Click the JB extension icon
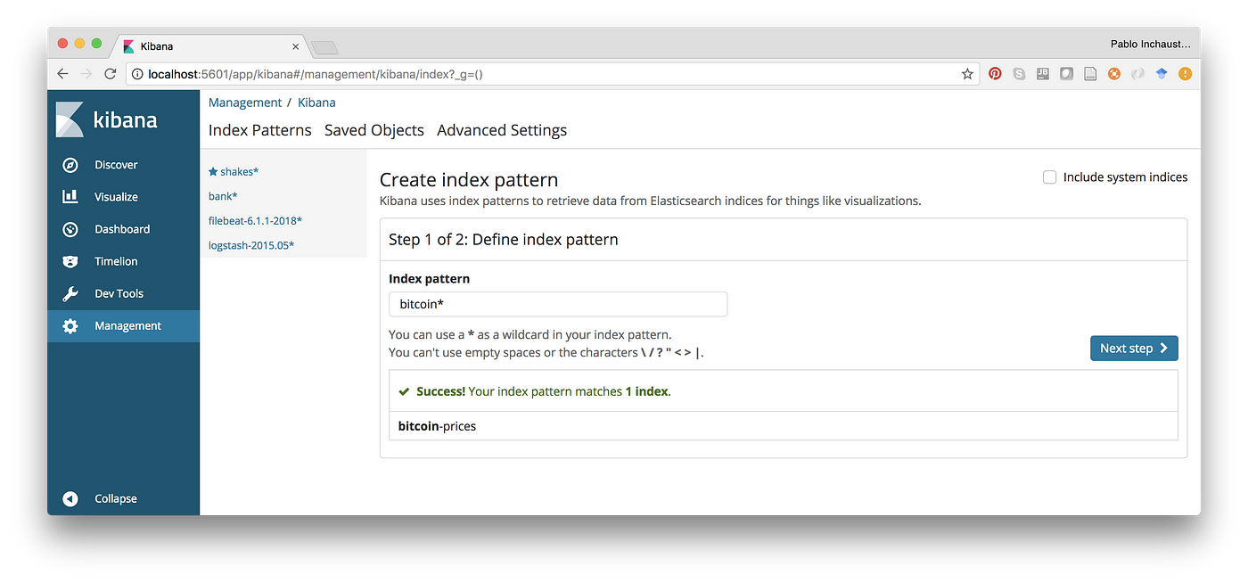This screenshot has height=583, width=1248. pos(1042,74)
